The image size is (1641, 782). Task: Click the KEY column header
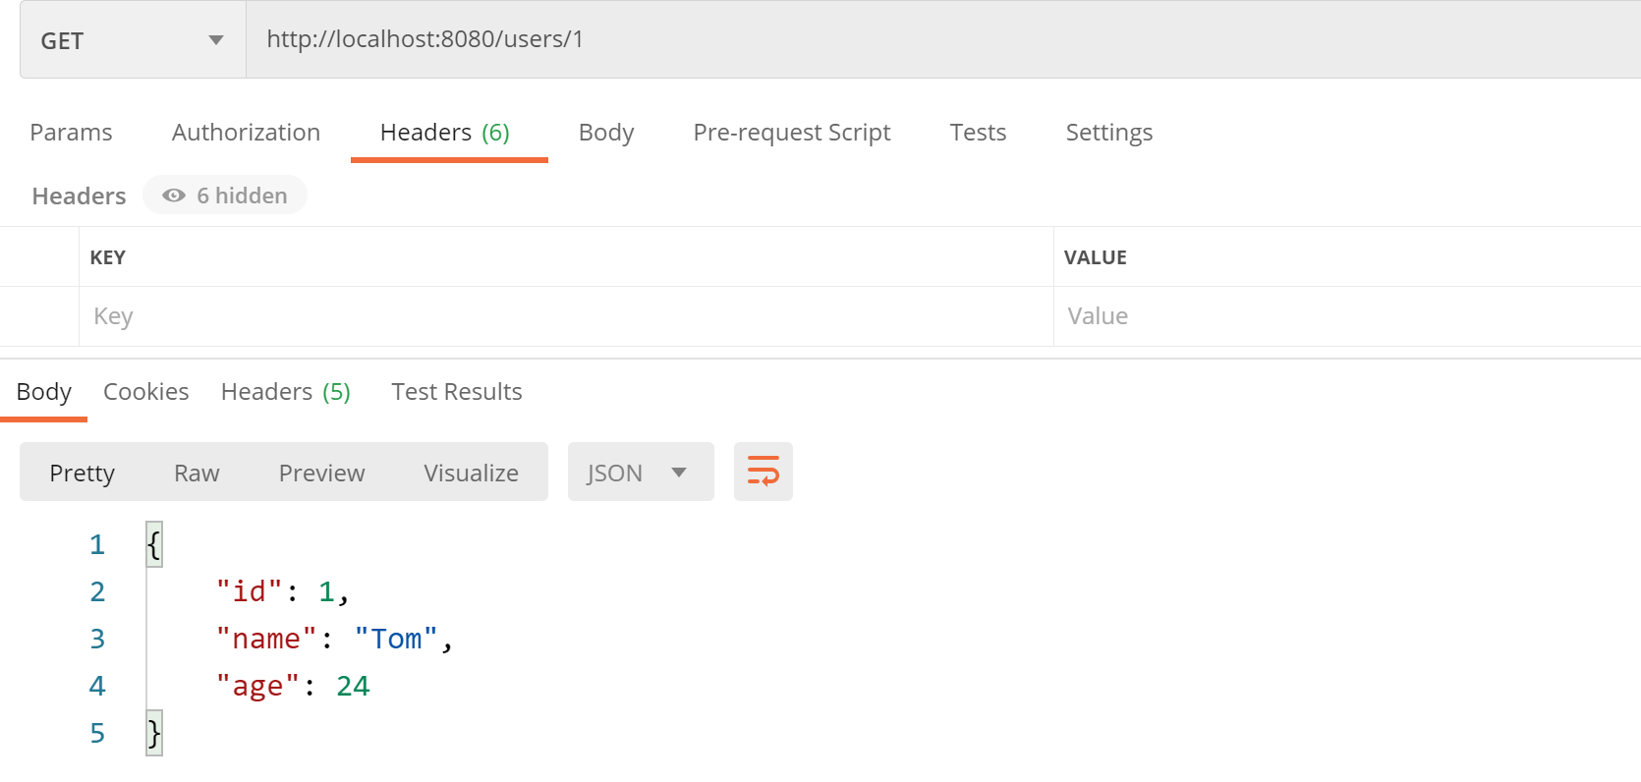click(x=108, y=257)
